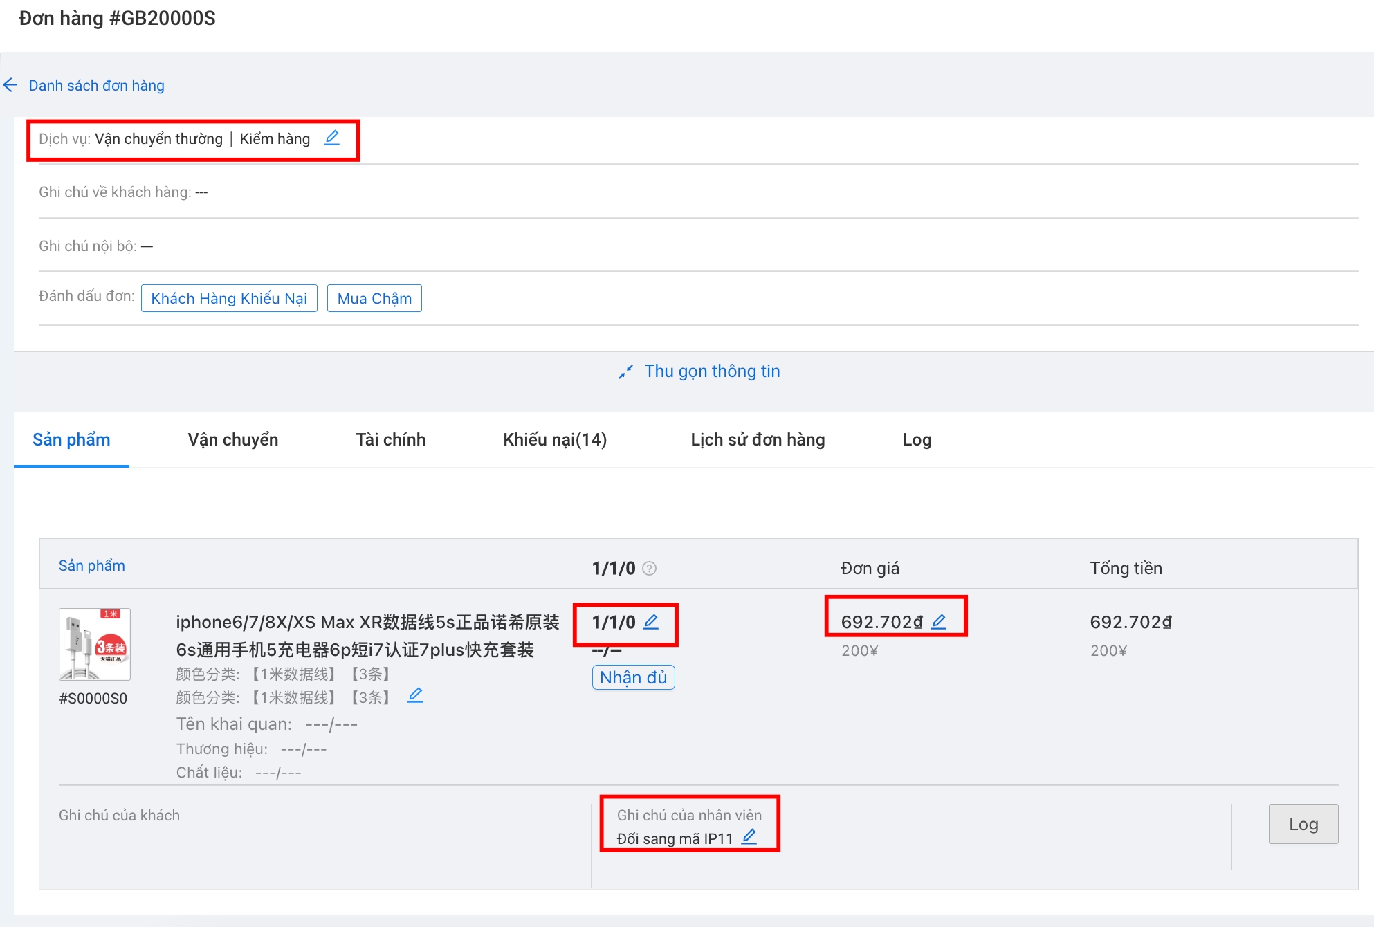Click the Log button in product row
The width and height of the screenshot is (1374, 927).
click(x=1303, y=824)
